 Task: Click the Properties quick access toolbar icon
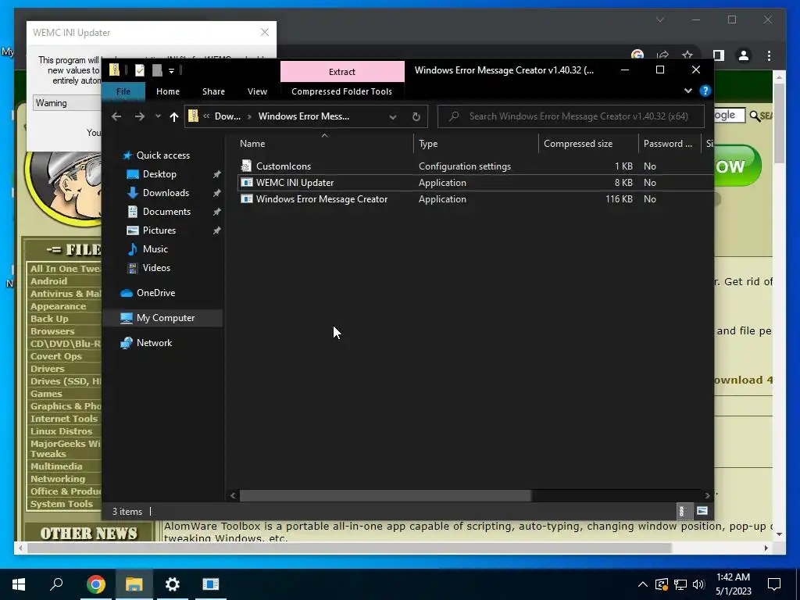click(140, 70)
